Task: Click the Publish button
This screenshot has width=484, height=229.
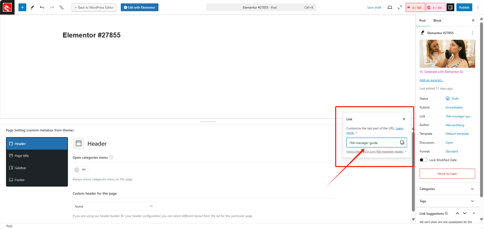Action: 464,7
